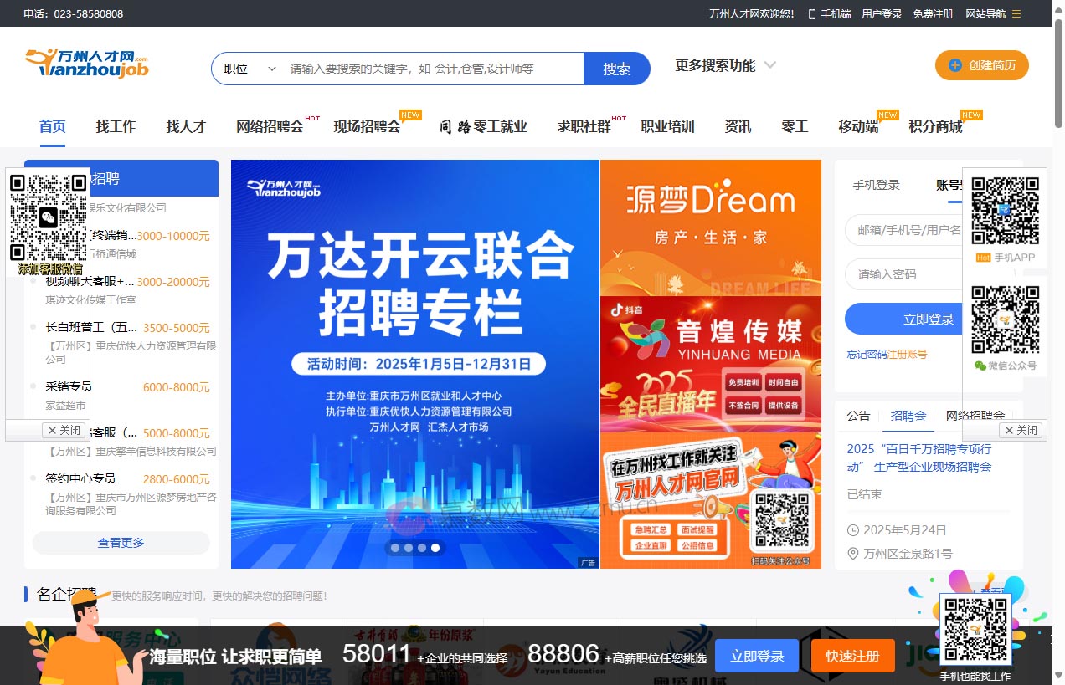The image size is (1065, 685).
Task: Click the 手机APP QR code
Action: 1004,207
